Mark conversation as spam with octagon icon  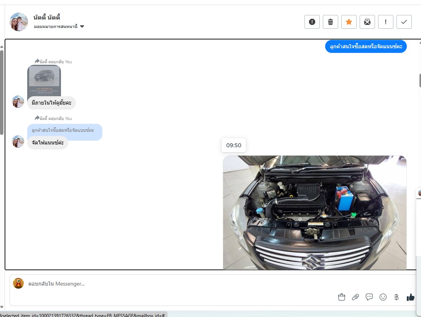pyautogui.click(x=312, y=22)
